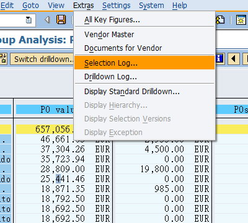This screenshot has height=223, width=248.
Task: Click the grayed Display Hierarchy... entry
Action: [x=144, y=105]
